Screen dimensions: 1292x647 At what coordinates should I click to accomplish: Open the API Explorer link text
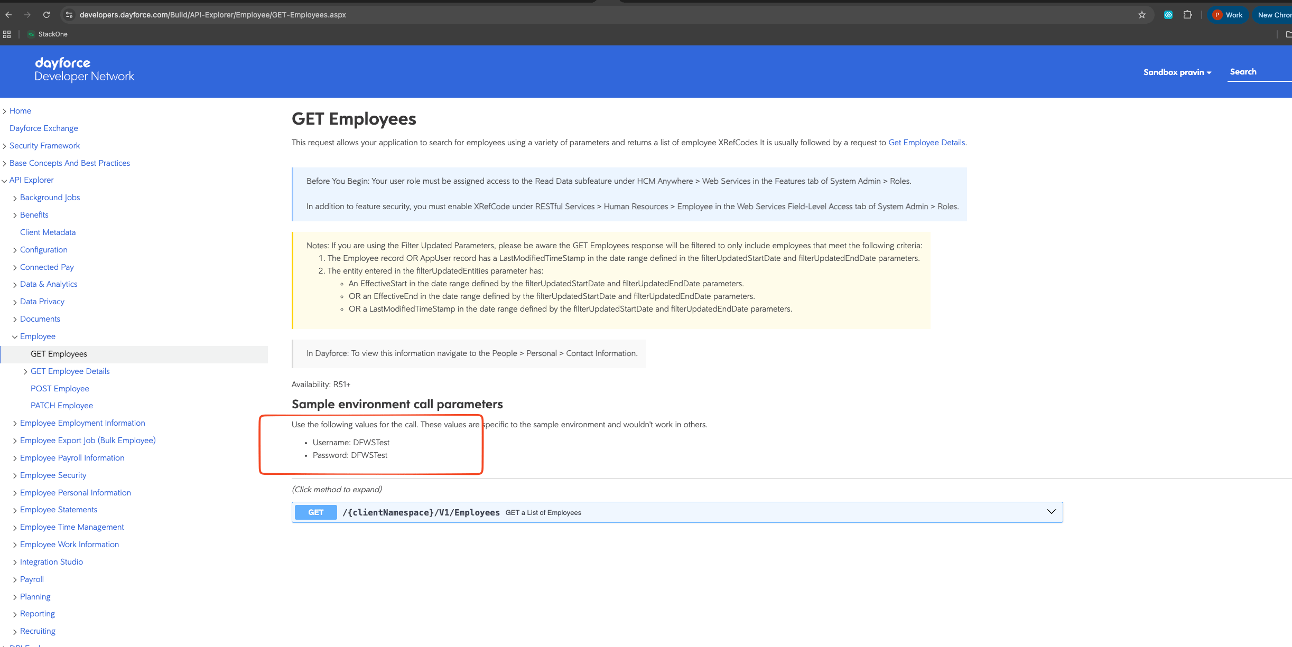[31, 180]
